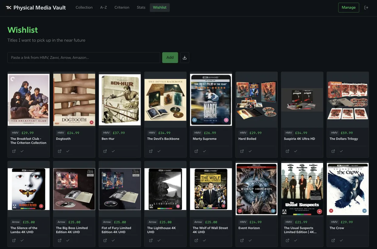Image resolution: width=377 pixels, height=249 pixels.
Task: Open the Collection tab
Action: 84,8
